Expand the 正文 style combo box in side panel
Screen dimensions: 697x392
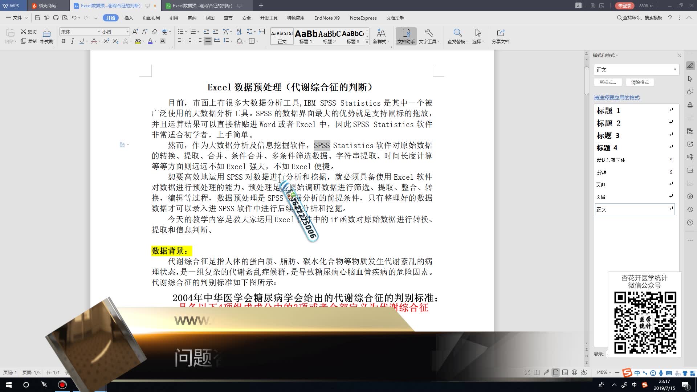click(674, 70)
